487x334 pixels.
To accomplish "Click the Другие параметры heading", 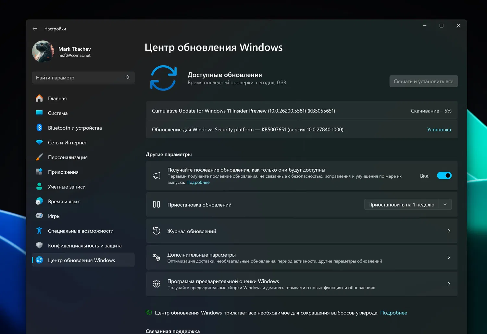I will [x=169, y=154].
